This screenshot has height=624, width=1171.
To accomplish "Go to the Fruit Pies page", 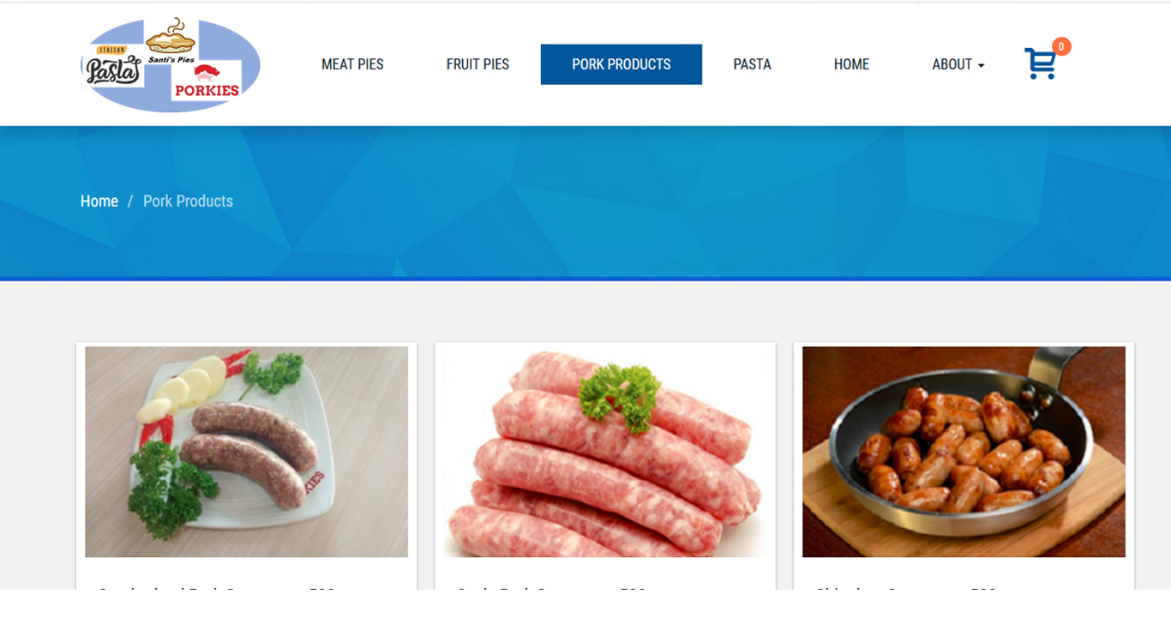I will 477,64.
